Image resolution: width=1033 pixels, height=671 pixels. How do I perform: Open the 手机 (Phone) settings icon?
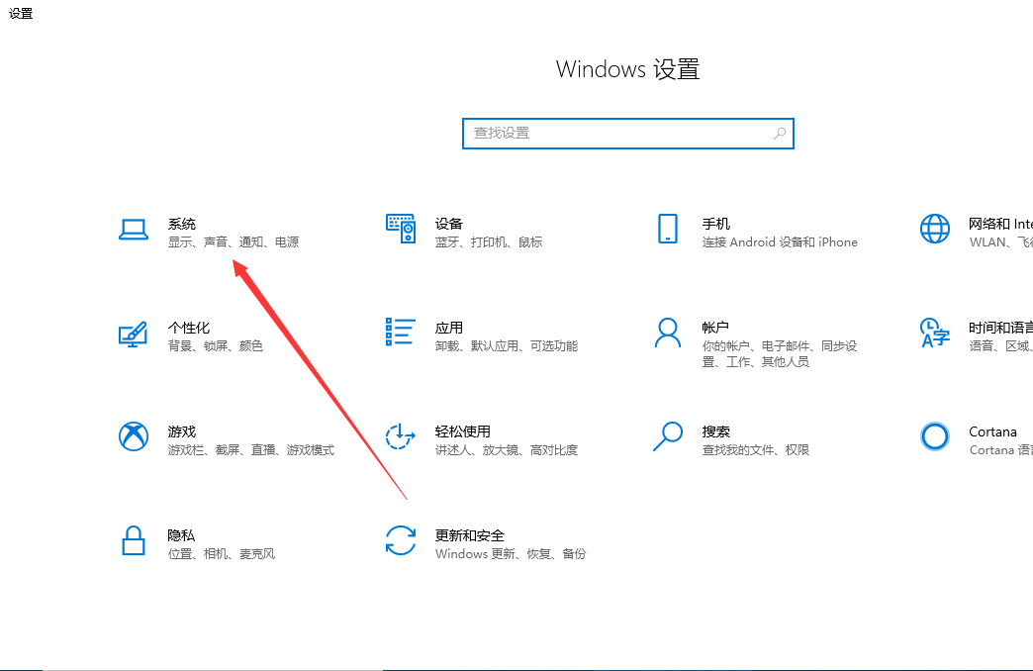667,230
